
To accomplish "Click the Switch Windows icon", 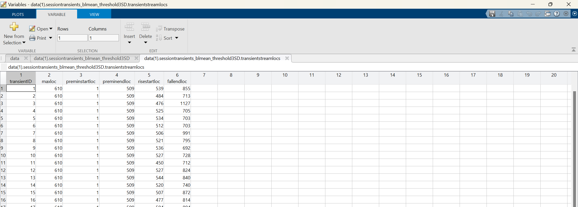I will tap(548, 14).
